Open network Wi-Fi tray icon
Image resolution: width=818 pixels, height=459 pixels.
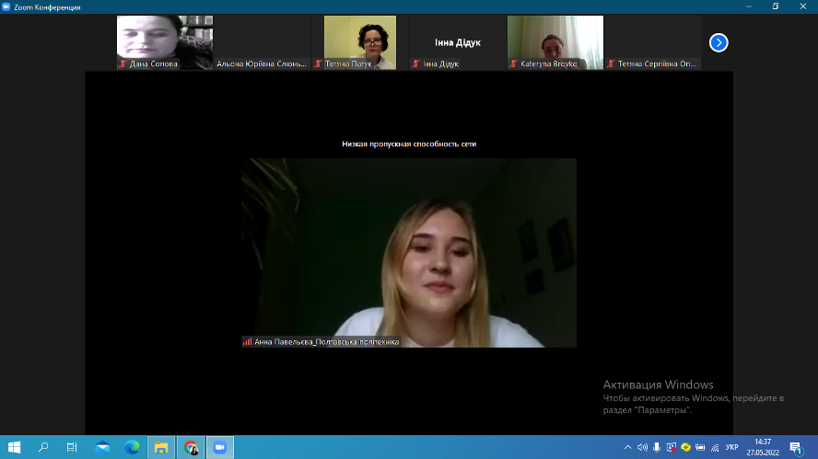(x=715, y=447)
